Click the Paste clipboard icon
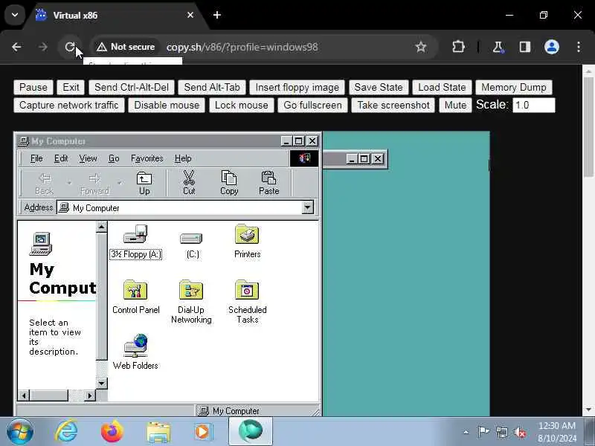This screenshot has width=595, height=446. coord(268,178)
